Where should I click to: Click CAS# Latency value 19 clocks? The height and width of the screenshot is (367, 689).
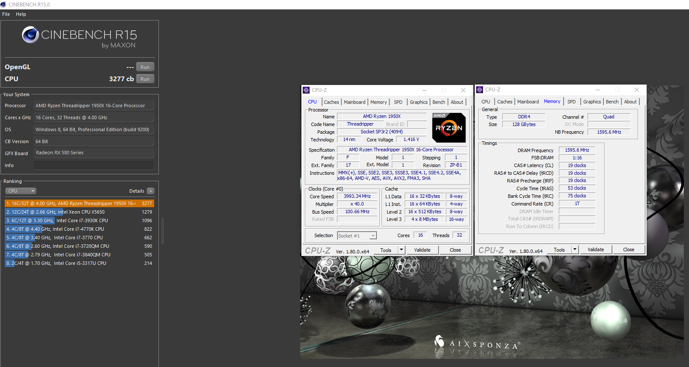coord(577,166)
